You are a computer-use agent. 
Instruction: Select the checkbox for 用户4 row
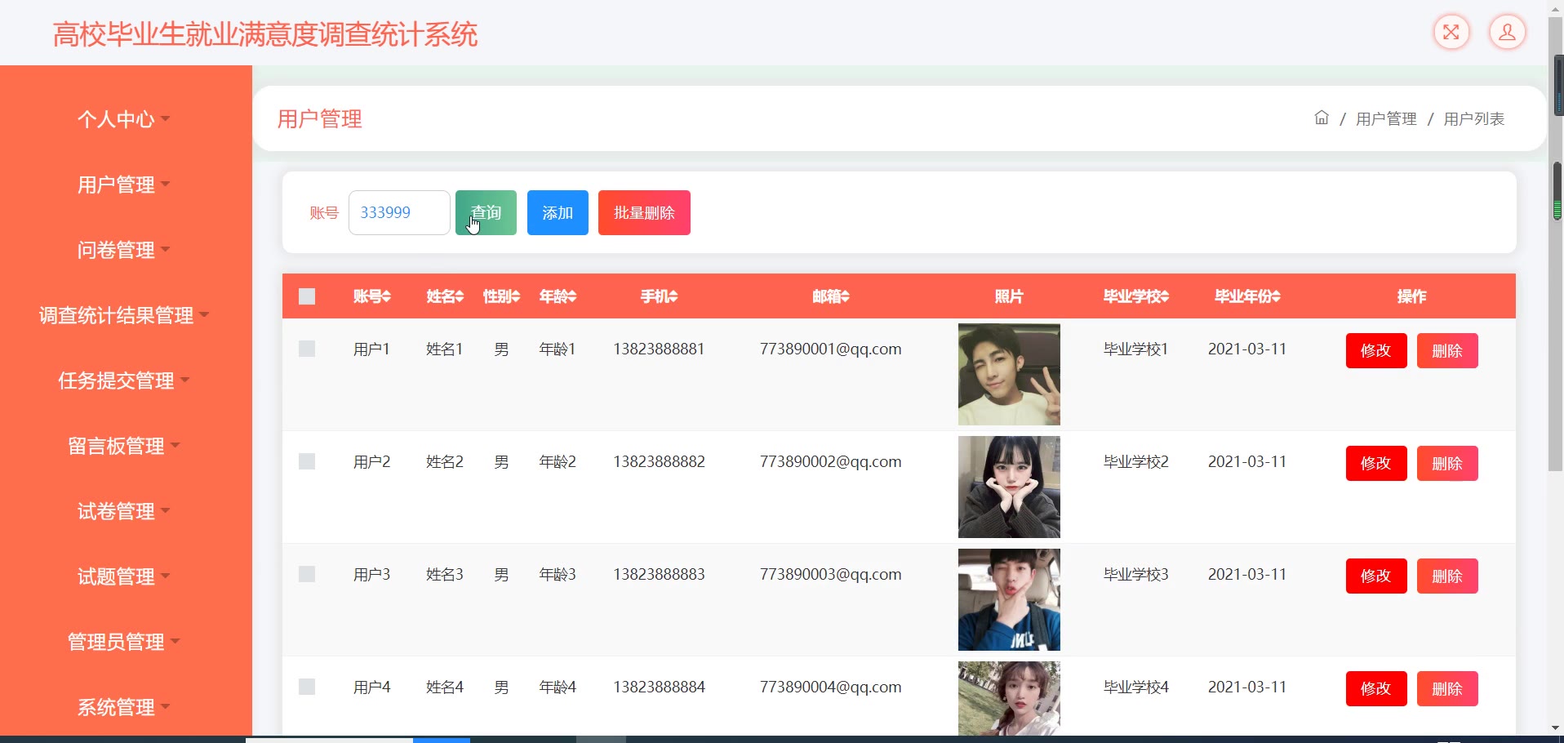point(307,687)
